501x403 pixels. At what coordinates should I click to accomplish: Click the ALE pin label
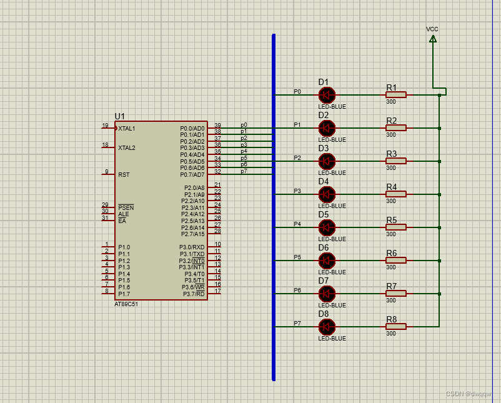tap(124, 214)
